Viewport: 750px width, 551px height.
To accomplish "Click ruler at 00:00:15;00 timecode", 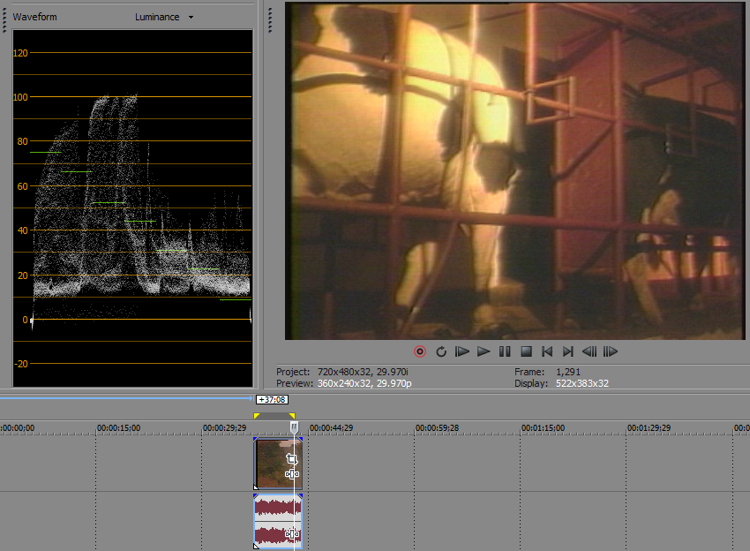I will click(x=118, y=427).
